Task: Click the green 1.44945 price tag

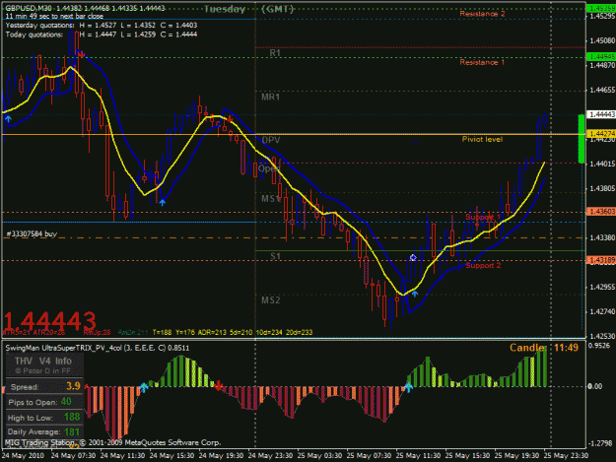Action: pyautogui.click(x=601, y=57)
